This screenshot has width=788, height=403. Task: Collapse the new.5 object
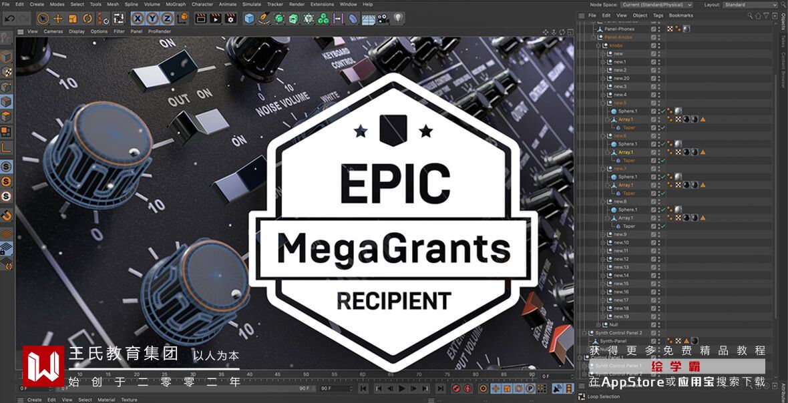click(604, 103)
